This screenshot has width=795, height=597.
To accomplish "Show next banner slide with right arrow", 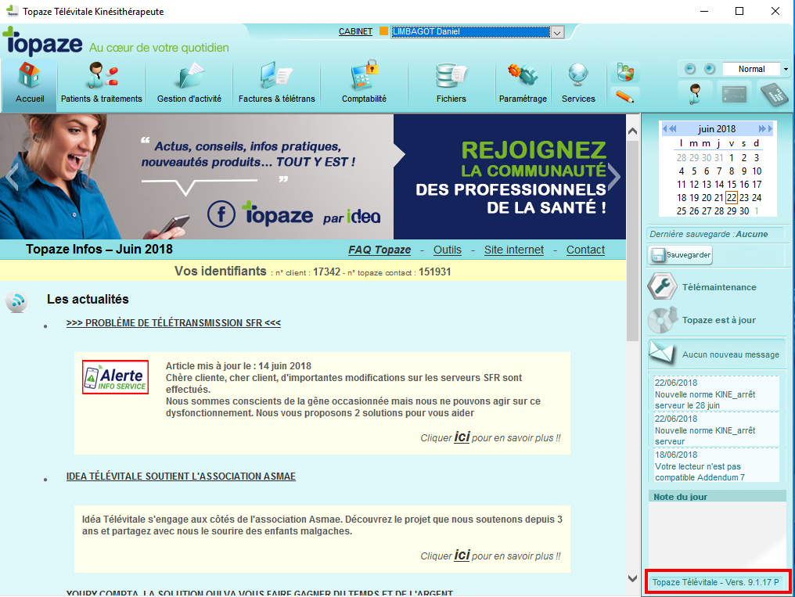I will click(x=614, y=177).
